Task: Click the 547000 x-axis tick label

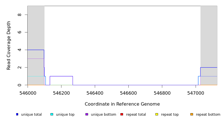Action: [195, 93]
